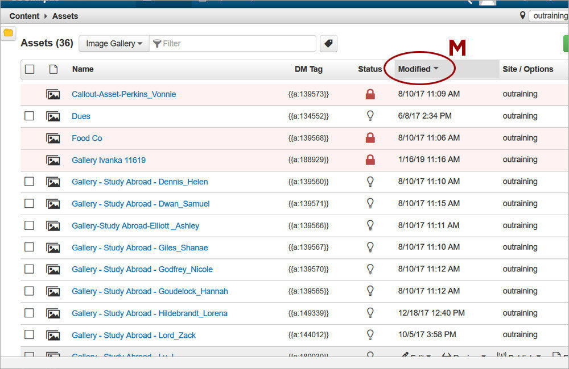Click the location pin icon near outraining

522,15
